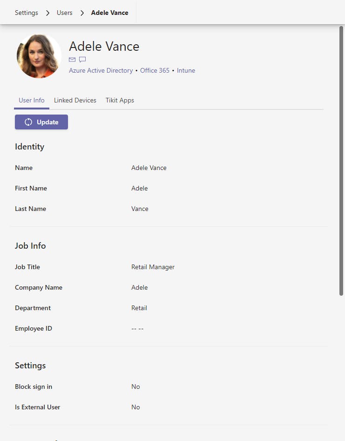Click the 'Is External User' field label
Image resolution: width=345 pixels, height=441 pixels.
[x=37, y=407]
